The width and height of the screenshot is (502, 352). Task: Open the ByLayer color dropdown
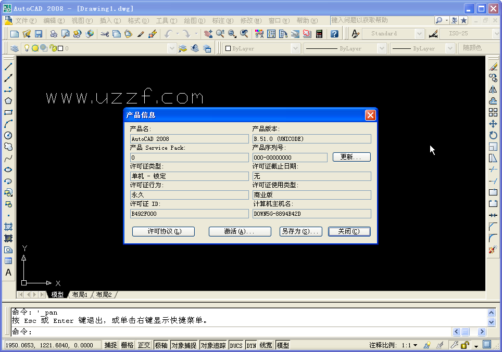(295, 47)
